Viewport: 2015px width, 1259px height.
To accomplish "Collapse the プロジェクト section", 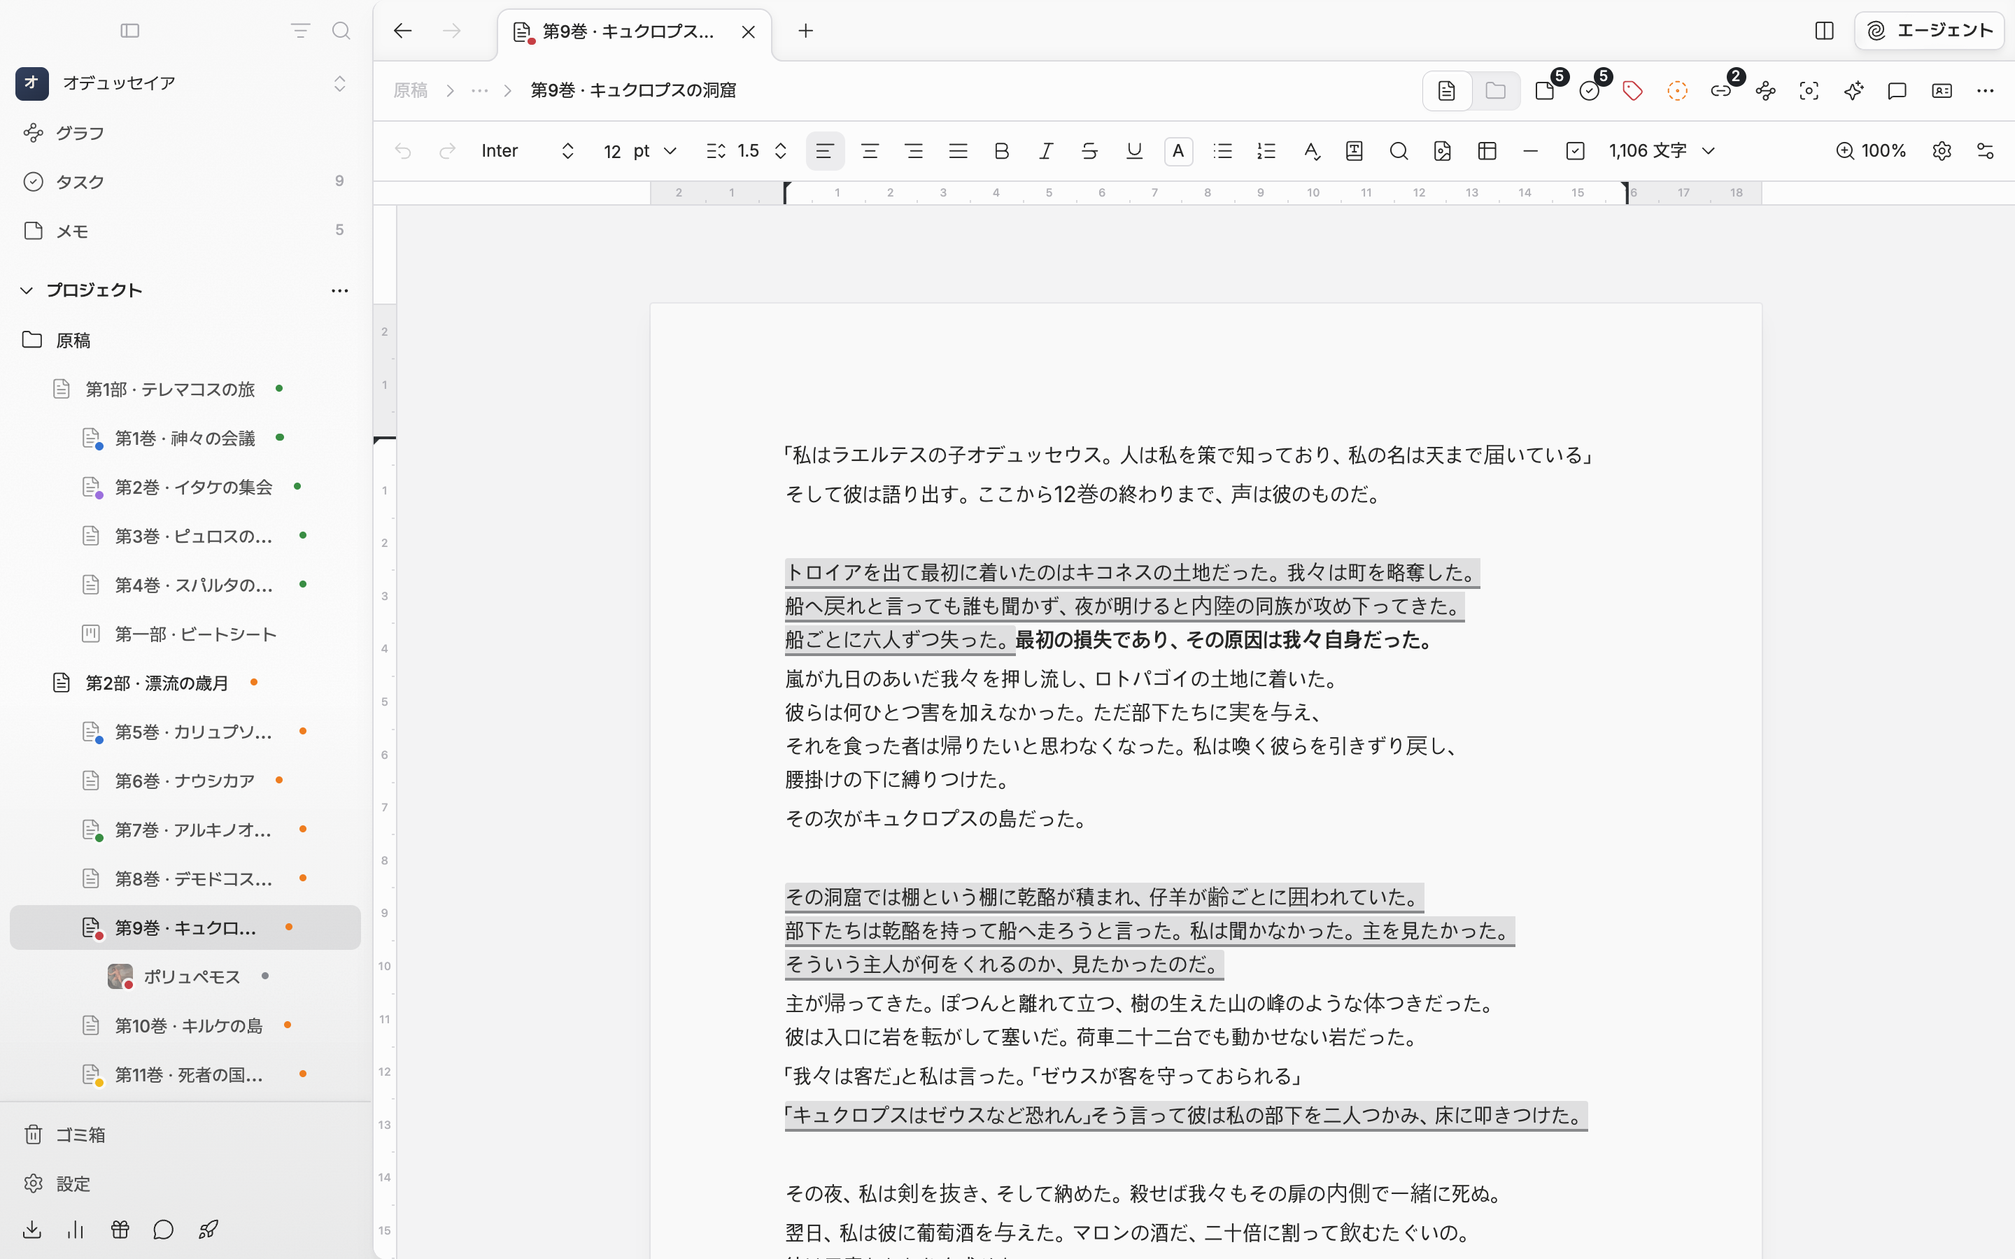I will (x=26, y=290).
